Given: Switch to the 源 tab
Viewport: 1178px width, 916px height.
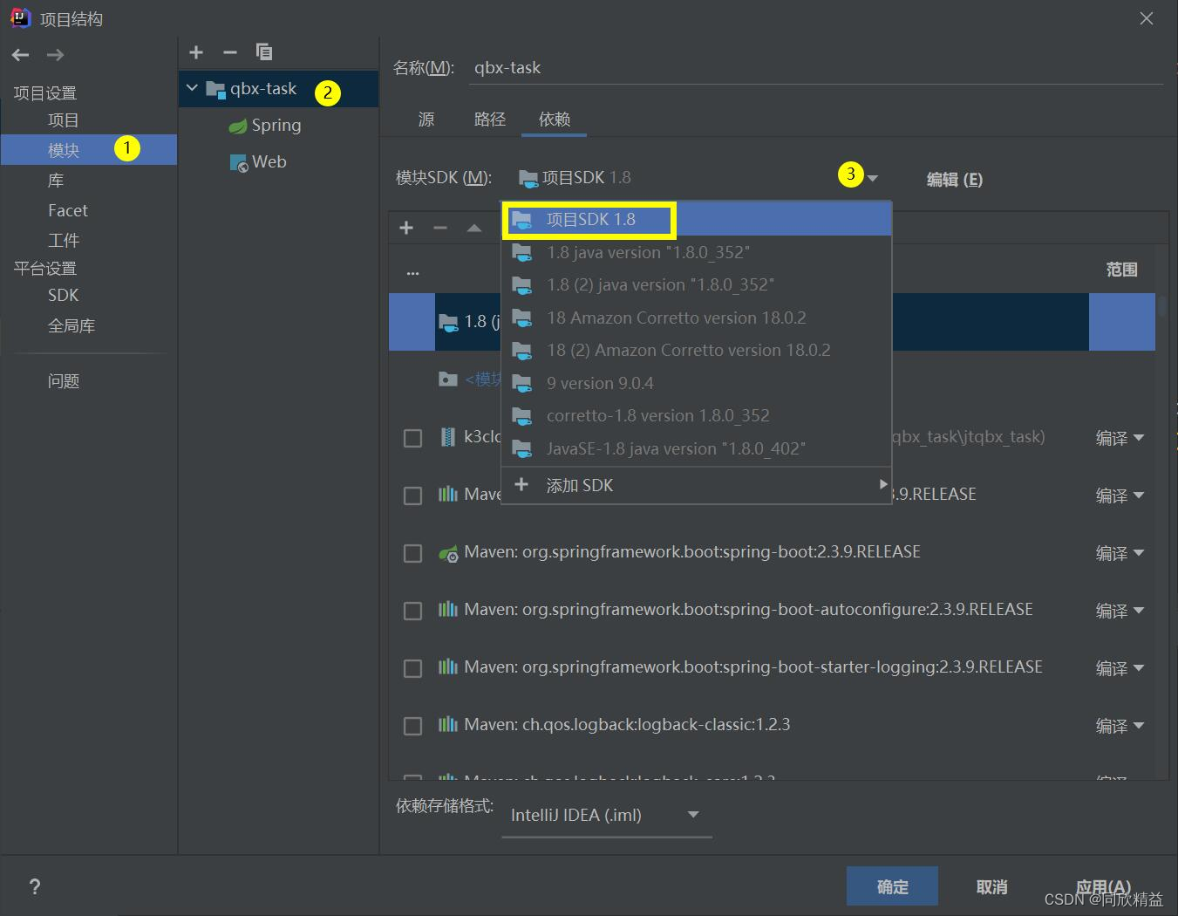Looking at the screenshot, I should tap(426, 119).
